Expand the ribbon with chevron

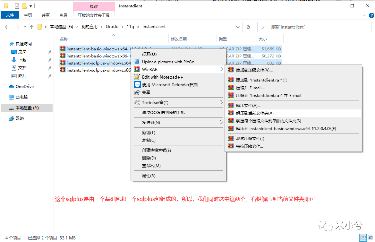click(x=364, y=15)
